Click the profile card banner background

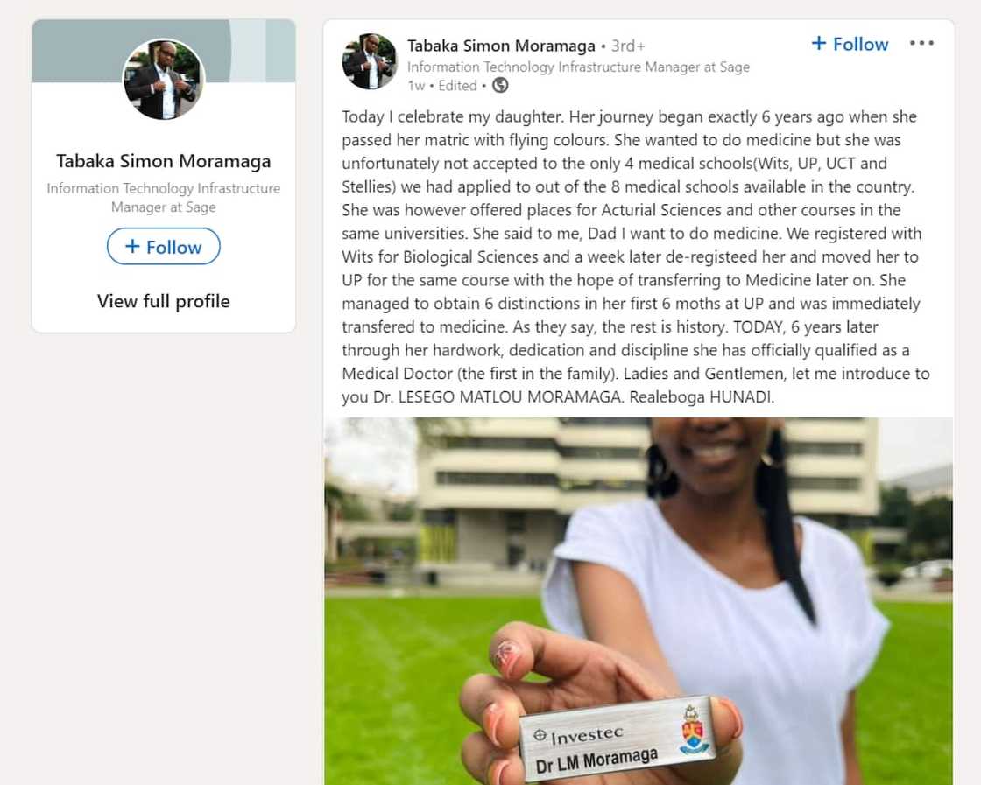tap(163, 51)
